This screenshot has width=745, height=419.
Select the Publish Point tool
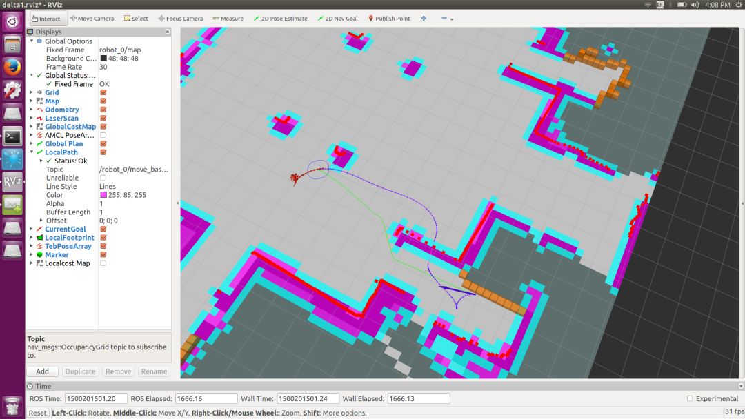(389, 19)
